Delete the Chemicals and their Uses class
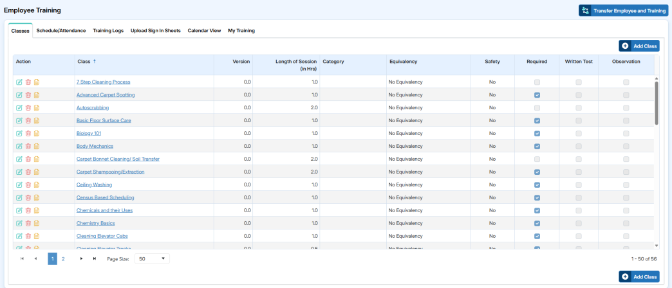 [x=28, y=210]
